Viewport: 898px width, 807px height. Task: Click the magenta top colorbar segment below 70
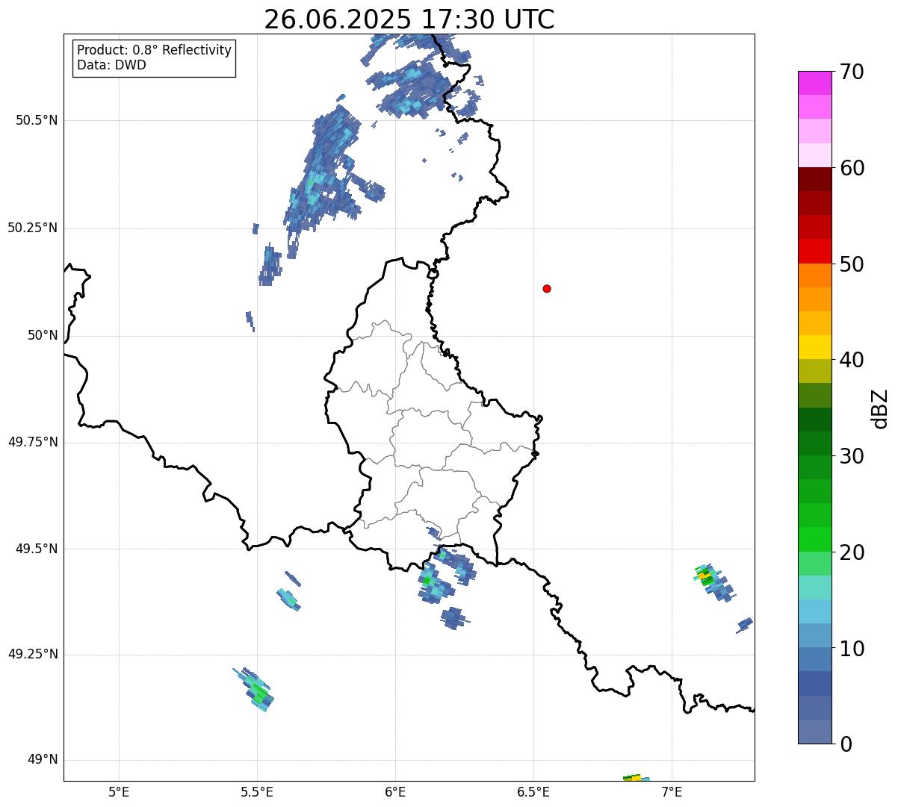814,83
